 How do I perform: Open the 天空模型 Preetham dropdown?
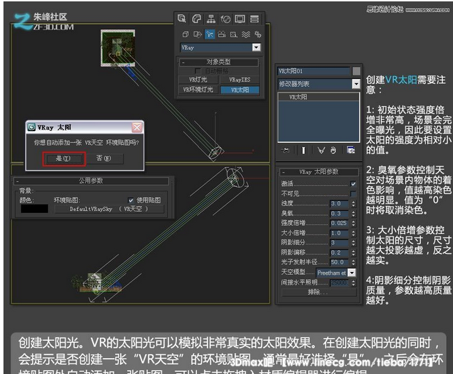point(352,273)
